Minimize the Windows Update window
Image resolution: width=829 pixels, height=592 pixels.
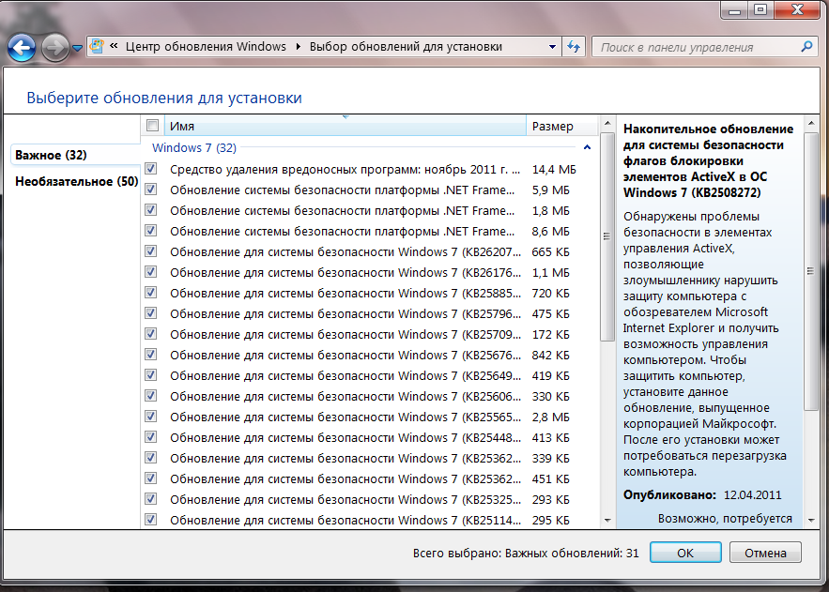(x=734, y=10)
